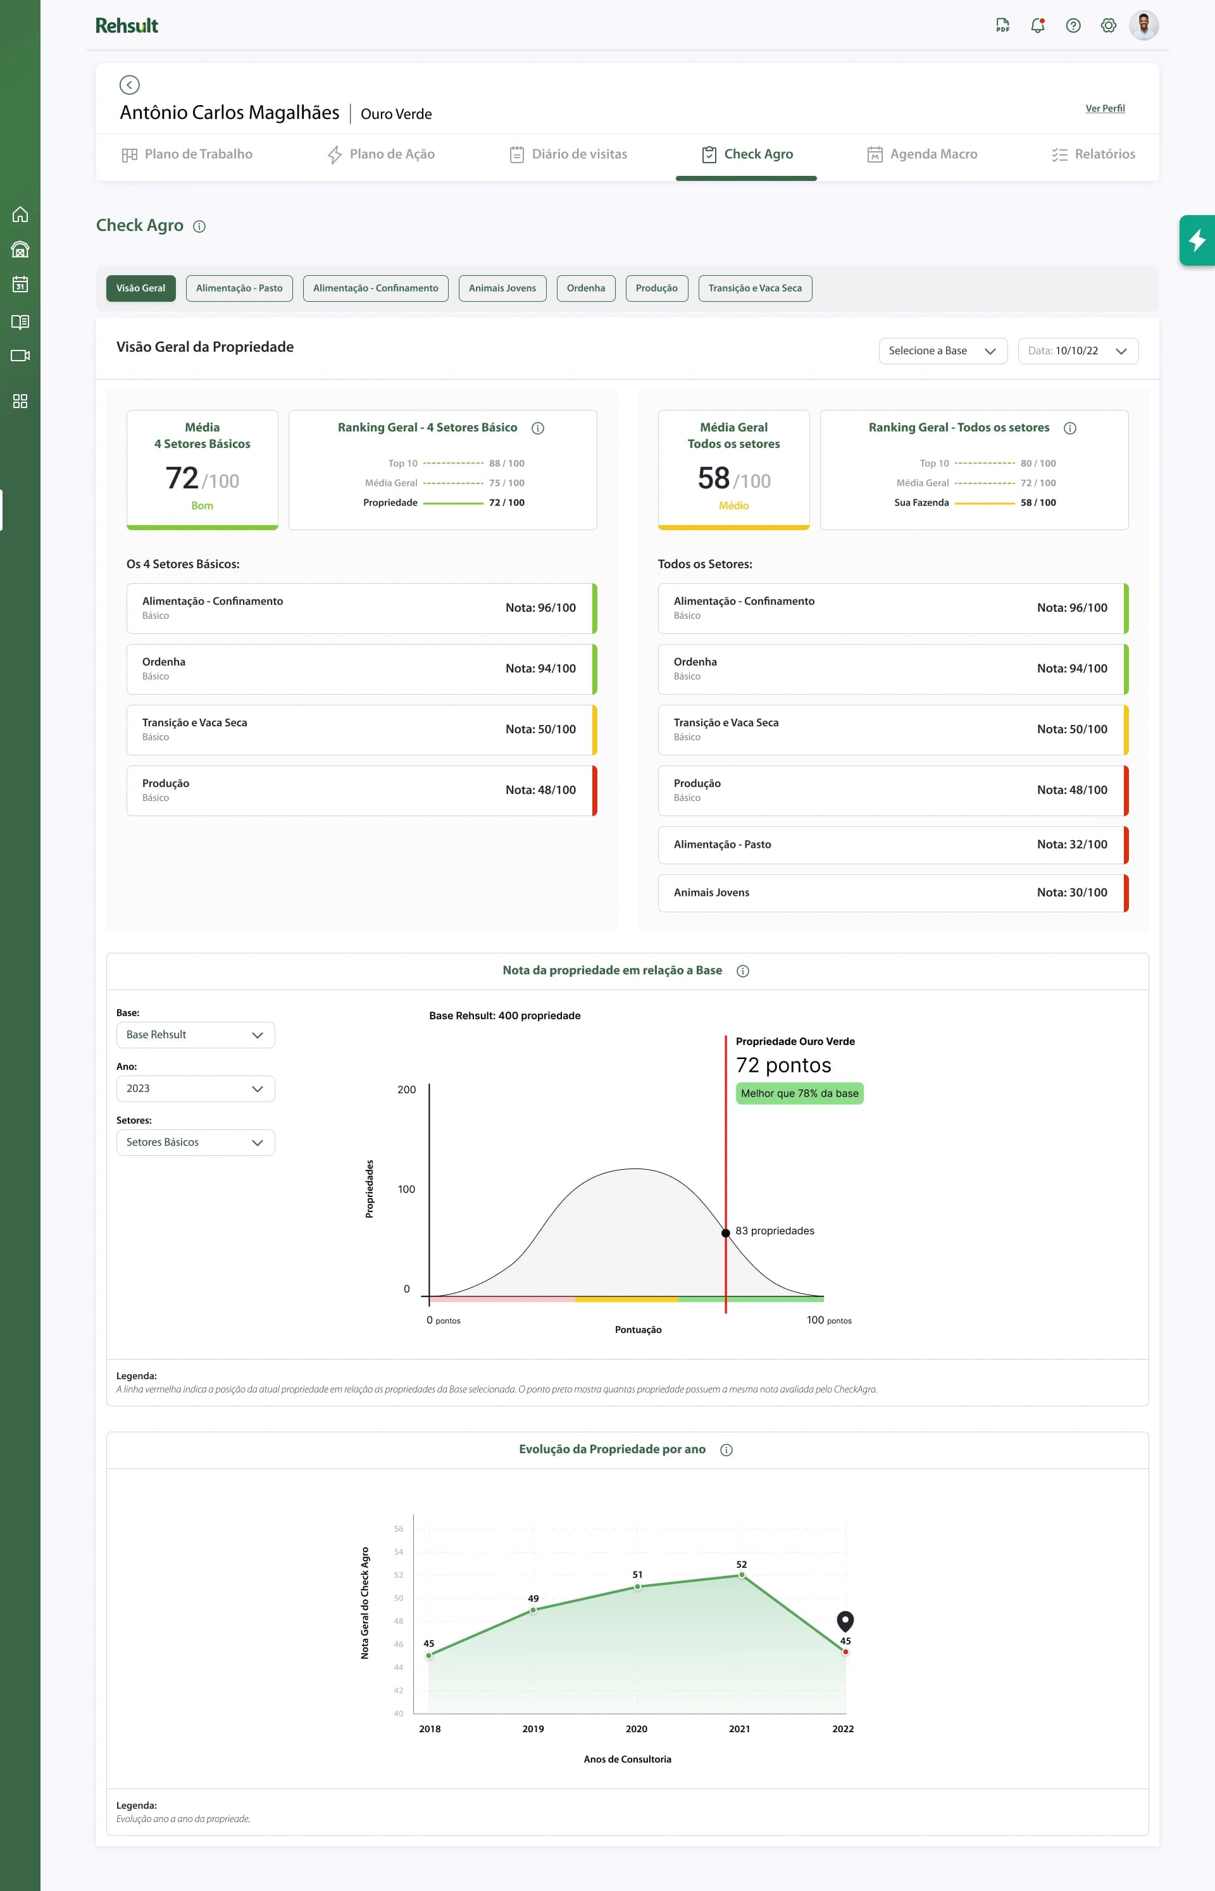Open the help question mark icon
Screen dimensions: 1215x1891
click(1073, 25)
